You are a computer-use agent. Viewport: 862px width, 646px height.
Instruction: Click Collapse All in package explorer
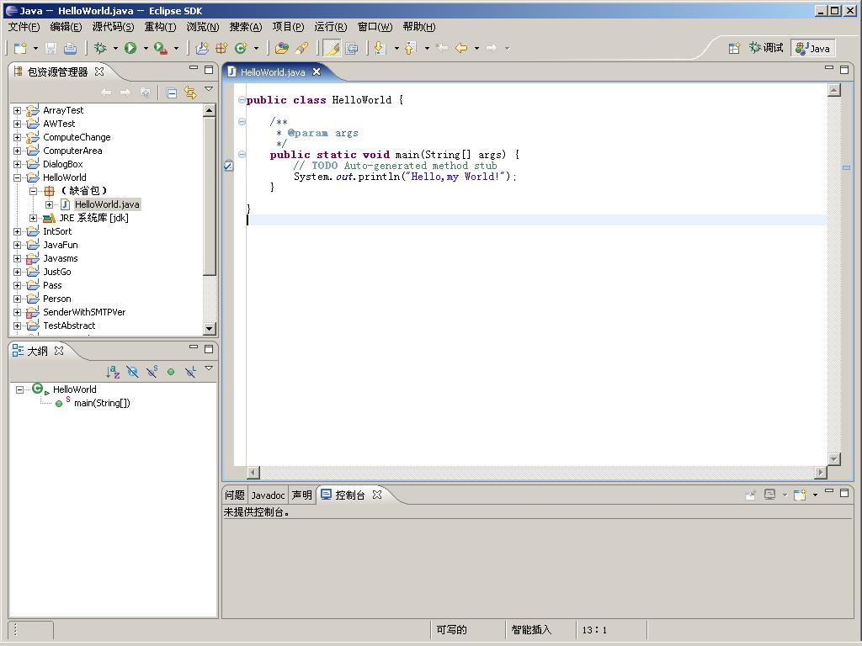tap(172, 93)
